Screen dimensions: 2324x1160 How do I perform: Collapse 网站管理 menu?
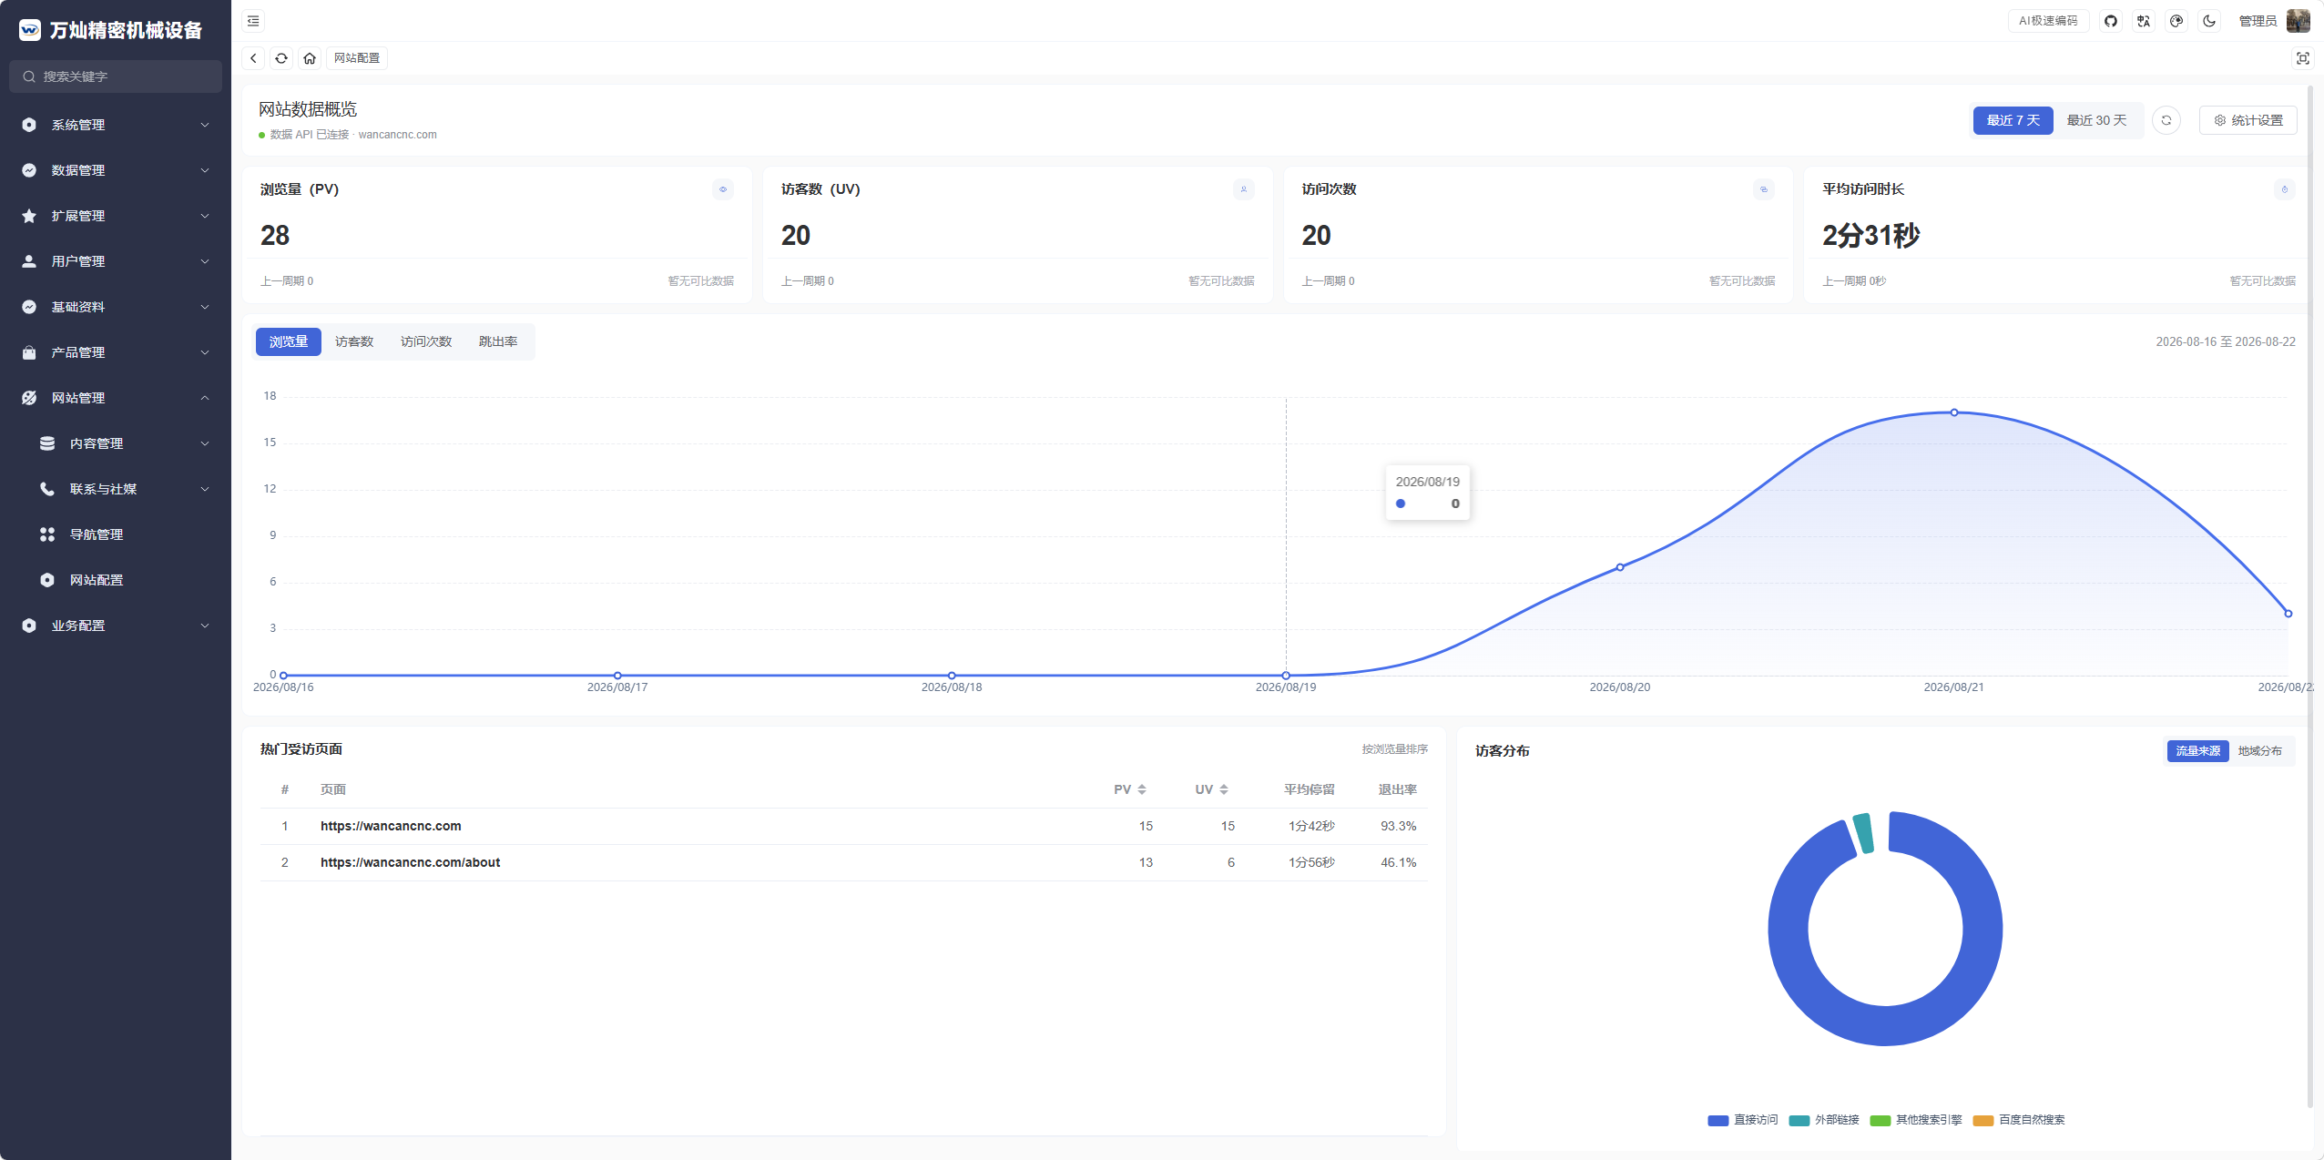(116, 398)
